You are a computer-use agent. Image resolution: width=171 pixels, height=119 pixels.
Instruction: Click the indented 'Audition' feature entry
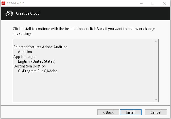tap(25, 52)
